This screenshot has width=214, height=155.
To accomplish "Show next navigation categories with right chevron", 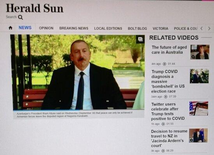I will click(x=209, y=29).
